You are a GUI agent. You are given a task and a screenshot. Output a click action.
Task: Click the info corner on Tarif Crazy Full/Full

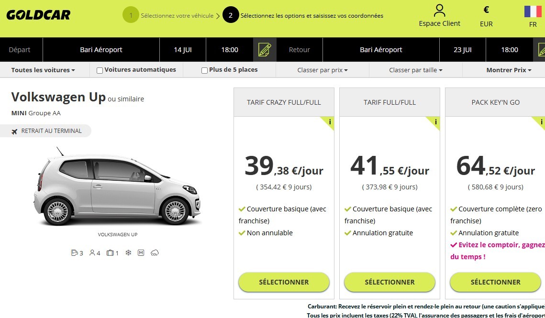coord(329,122)
